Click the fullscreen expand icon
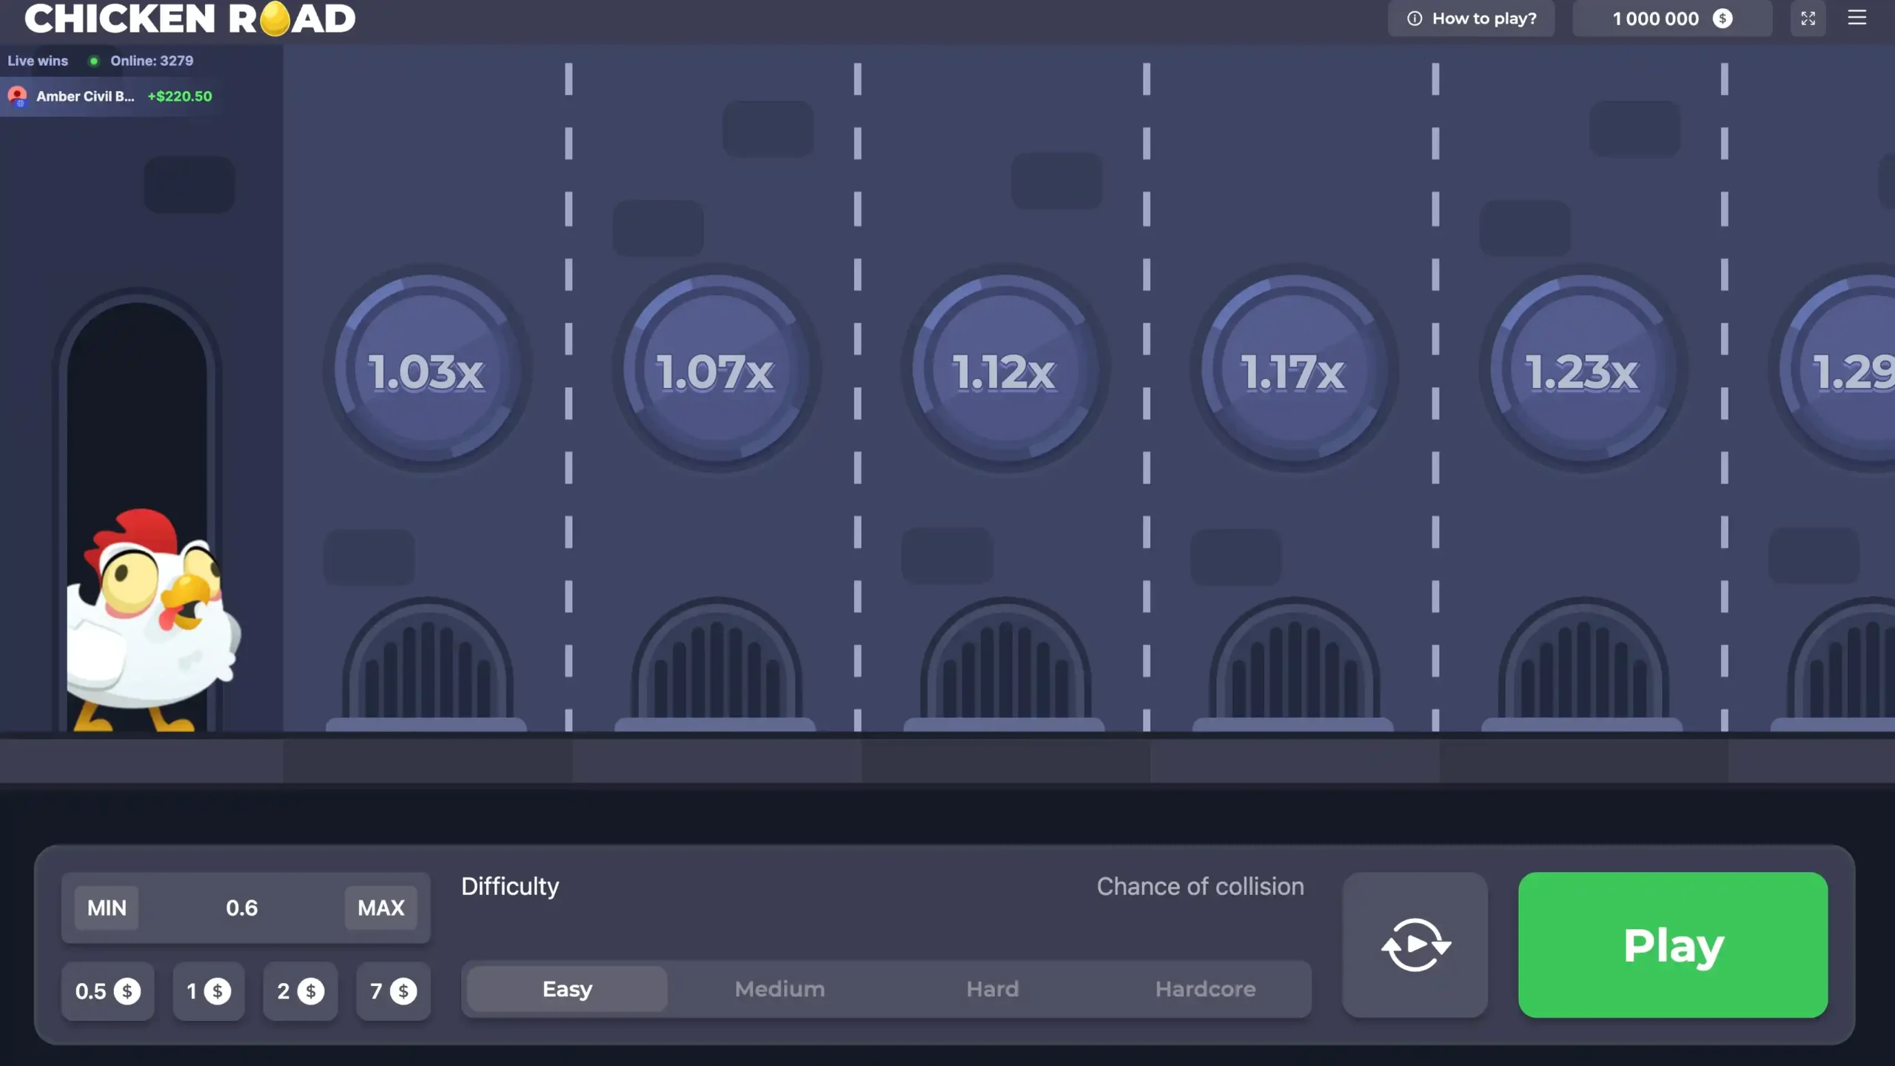The height and width of the screenshot is (1066, 1895). coord(1808,19)
